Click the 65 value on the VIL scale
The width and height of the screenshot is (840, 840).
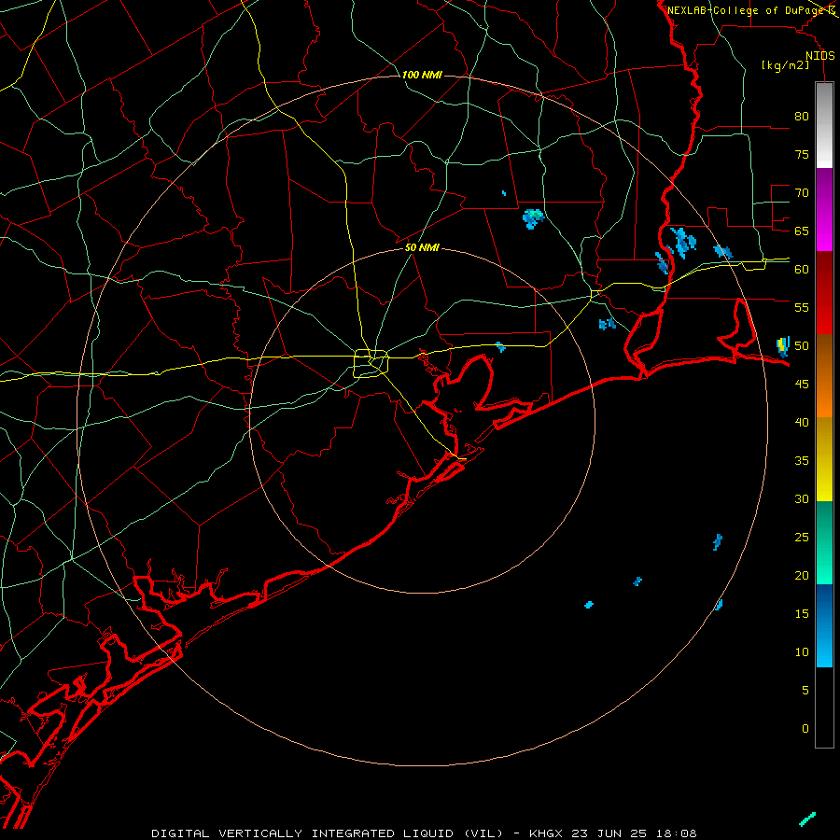(x=802, y=231)
